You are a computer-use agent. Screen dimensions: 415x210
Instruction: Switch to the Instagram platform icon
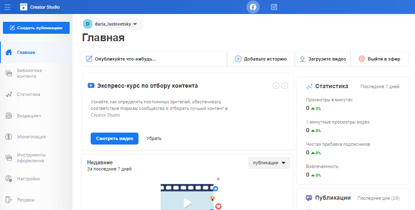coord(274,7)
